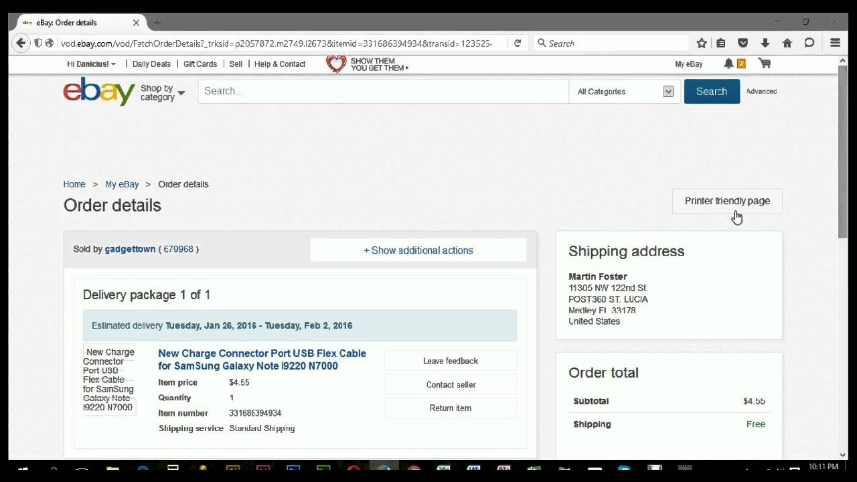This screenshot has height=482, width=857.
Task: Open eBay notifications bell icon
Action: point(728,64)
